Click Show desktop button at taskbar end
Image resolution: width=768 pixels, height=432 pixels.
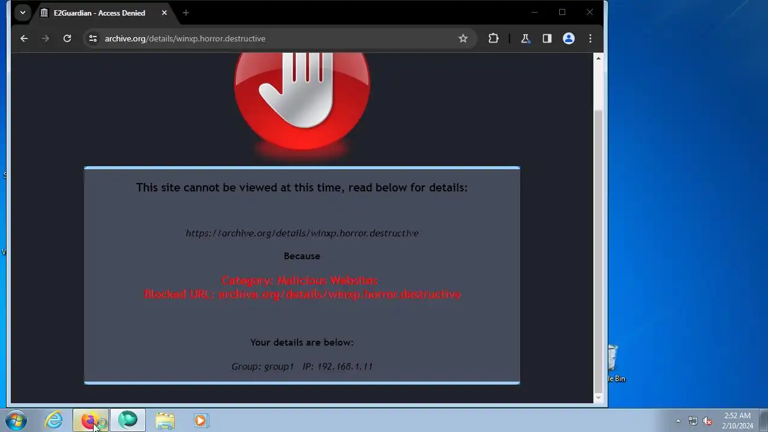point(763,421)
